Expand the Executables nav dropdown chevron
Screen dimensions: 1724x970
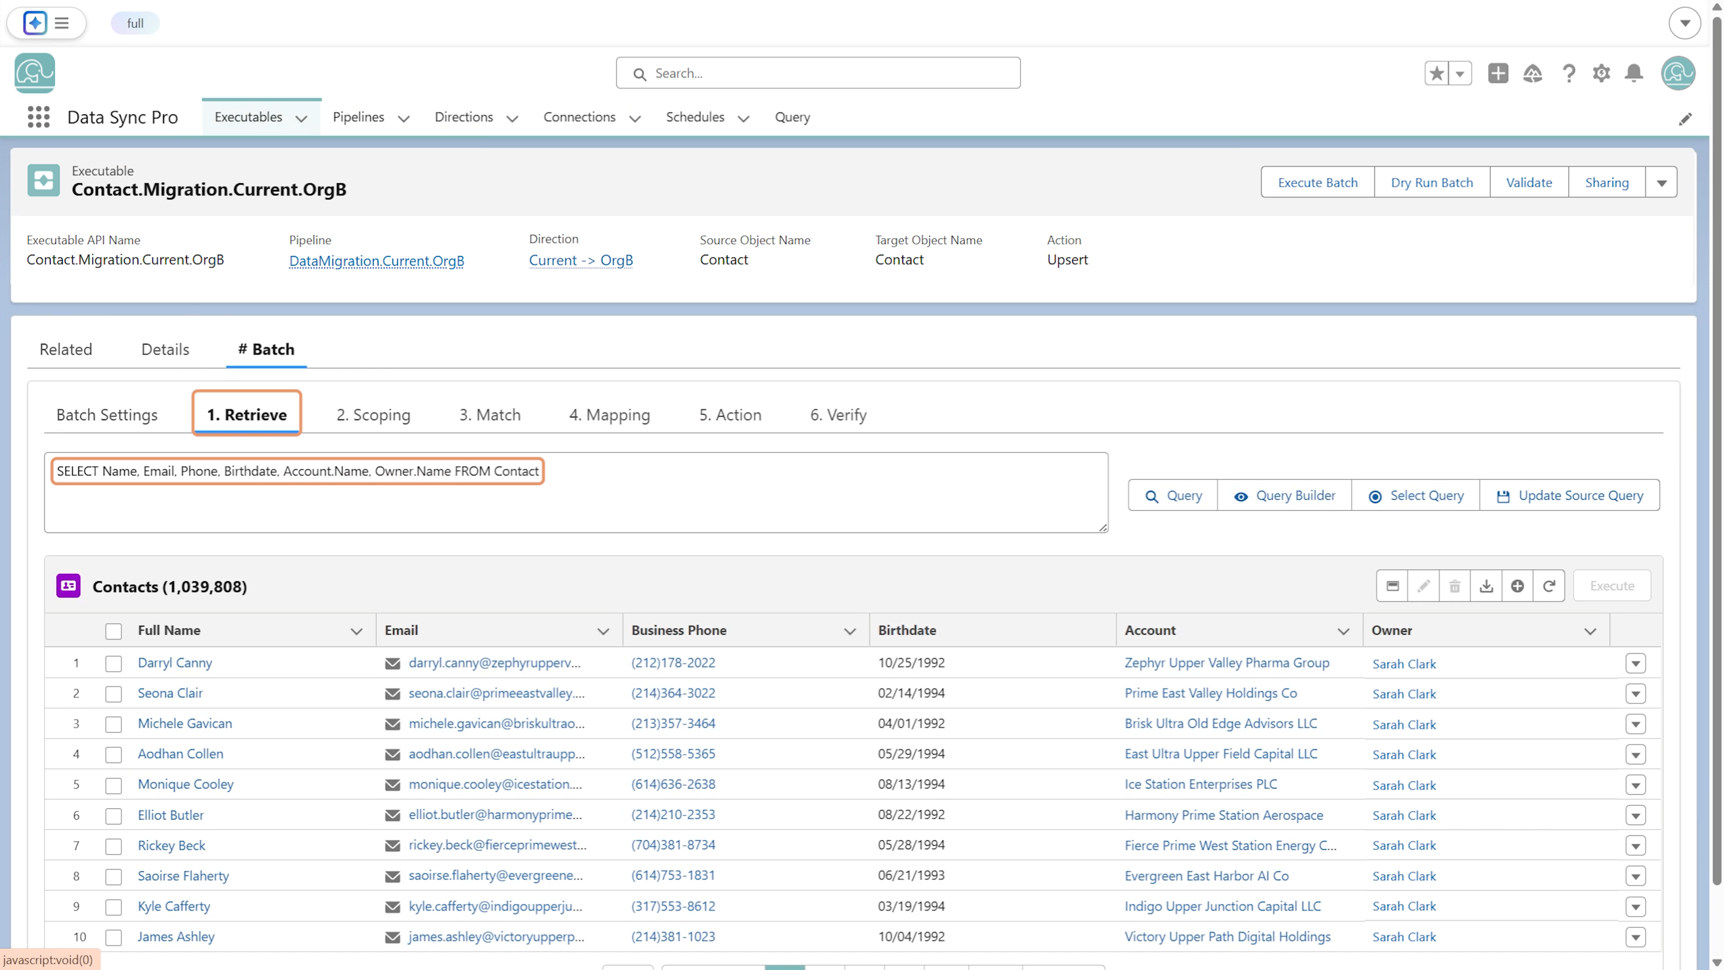301,119
